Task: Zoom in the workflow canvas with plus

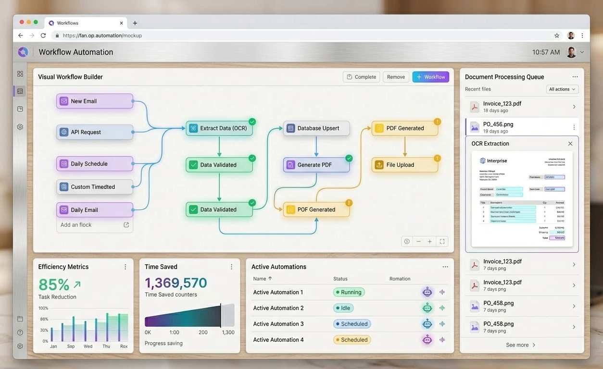Action: 430,242
